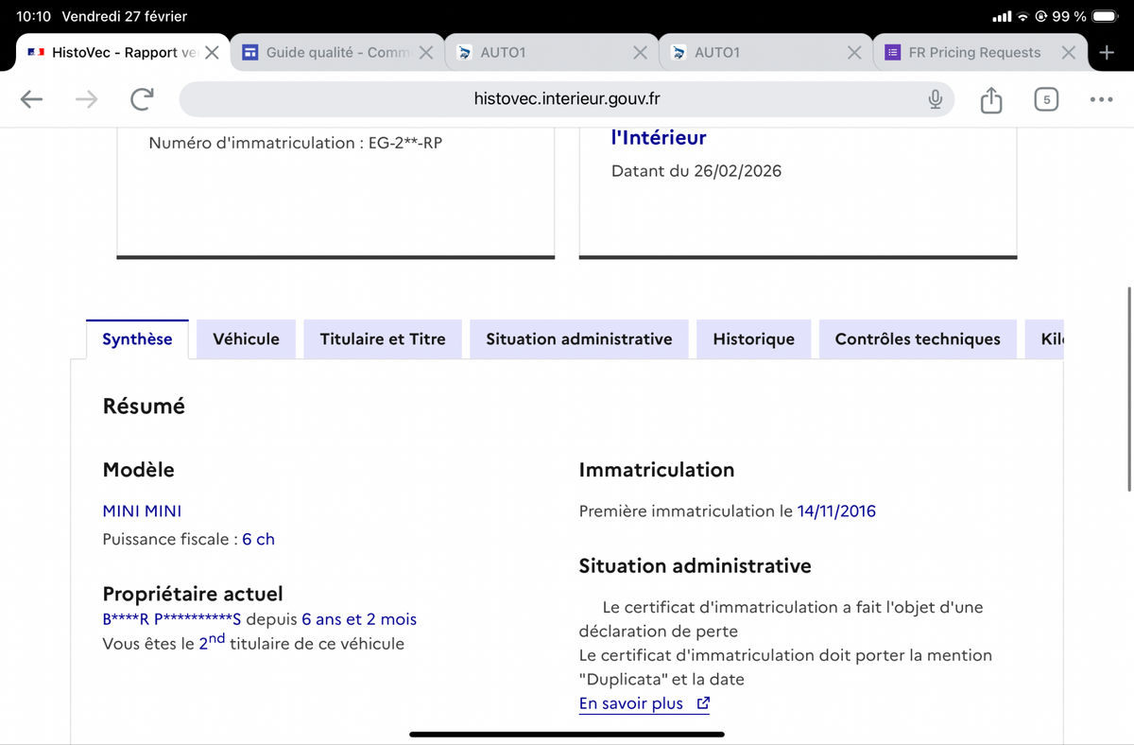Close the second AUTO1 tab
The height and width of the screenshot is (745, 1134).
pyautogui.click(x=854, y=53)
